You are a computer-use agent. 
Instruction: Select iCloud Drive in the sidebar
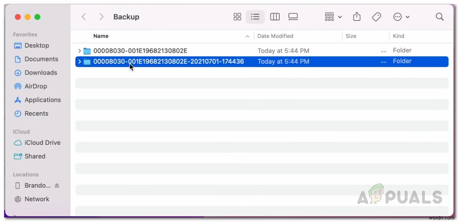pos(42,143)
